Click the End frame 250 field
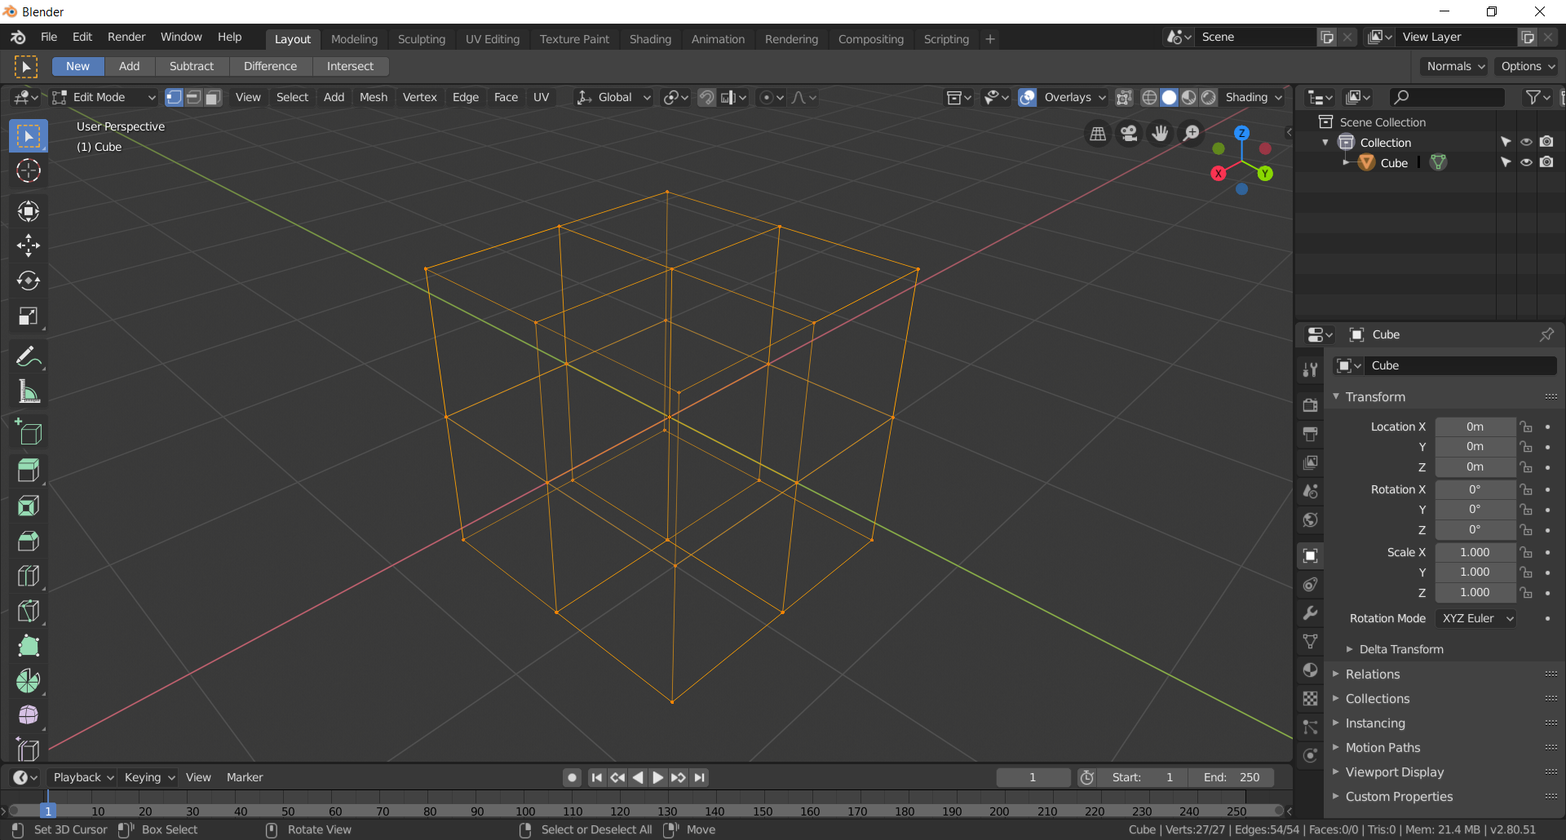Image resolution: width=1566 pixels, height=840 pixels. click(x=1231, y=778)
